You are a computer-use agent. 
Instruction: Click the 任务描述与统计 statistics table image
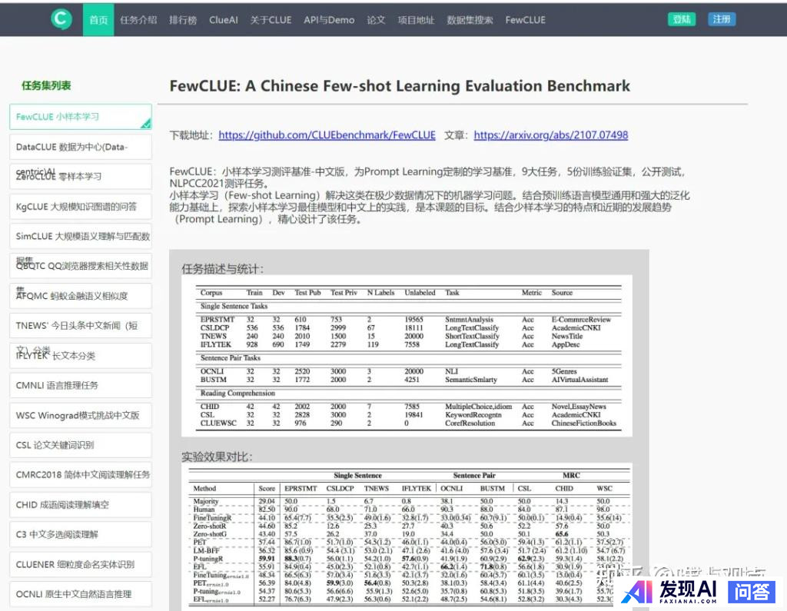click(x=407, y=356)
